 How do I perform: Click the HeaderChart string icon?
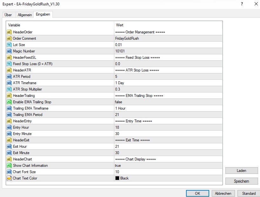(9, 159)
